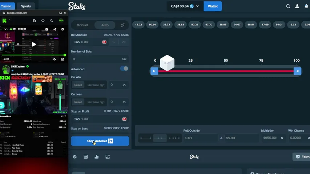
Task: Select the multi-range roll mode button
Action: (x=174, y=138)
